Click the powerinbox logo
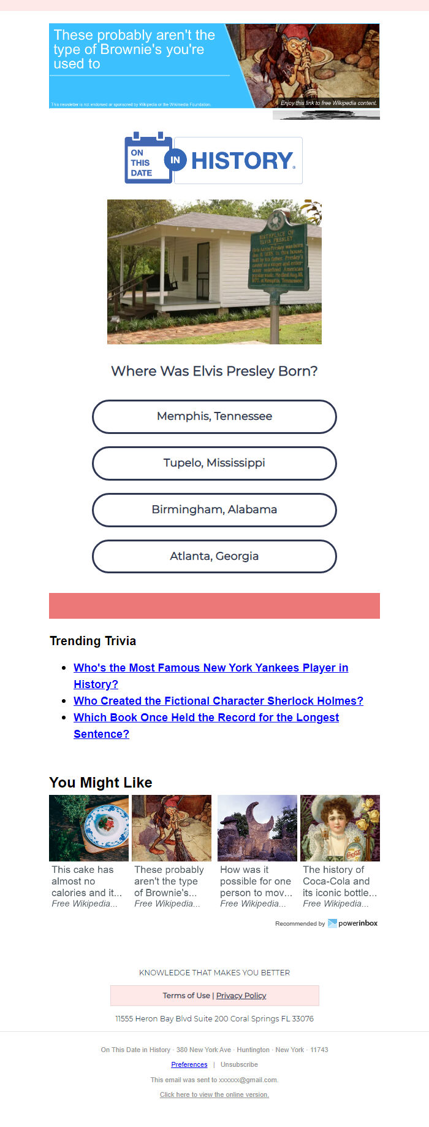This screenshot has height=1127, width=429. 352,923
